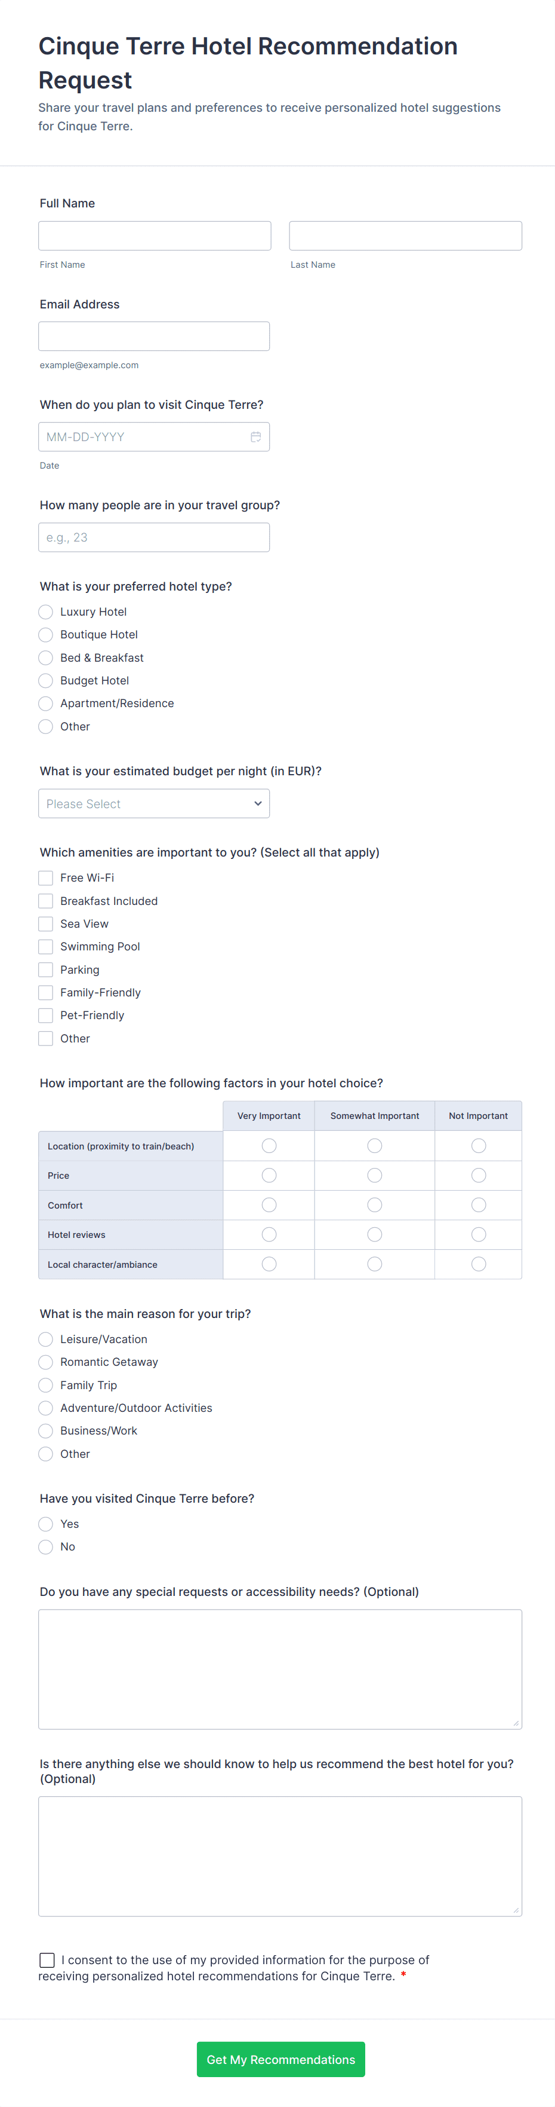555x2107 pixels.
Task: Select the Boutique Hotel option
Action: click(46, 635)
